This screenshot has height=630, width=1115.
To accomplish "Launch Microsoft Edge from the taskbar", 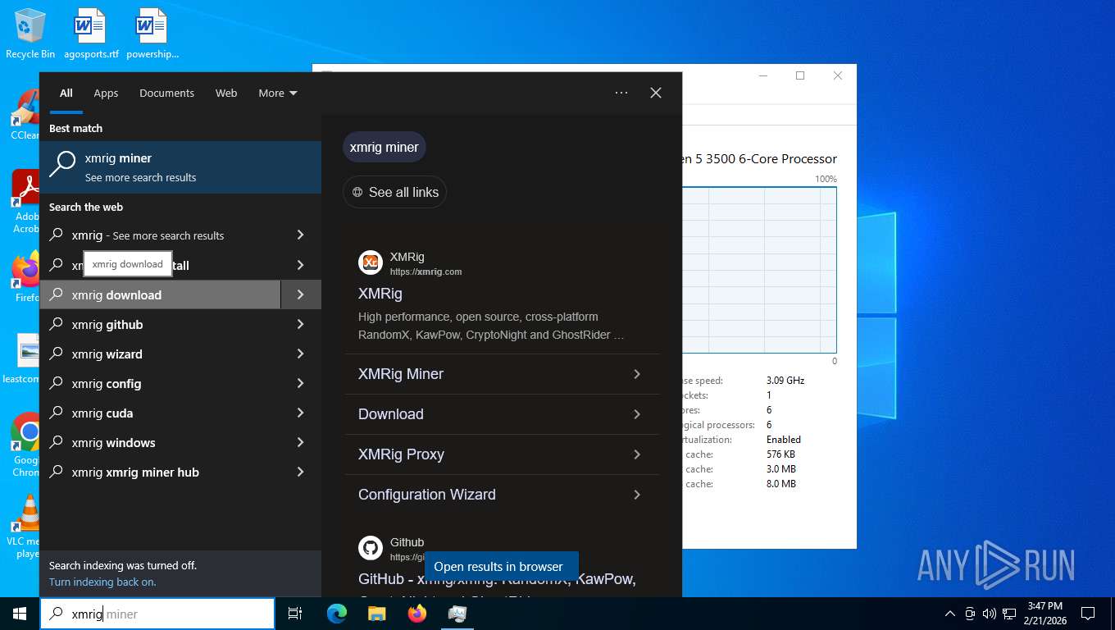I will tap(337, 614).
